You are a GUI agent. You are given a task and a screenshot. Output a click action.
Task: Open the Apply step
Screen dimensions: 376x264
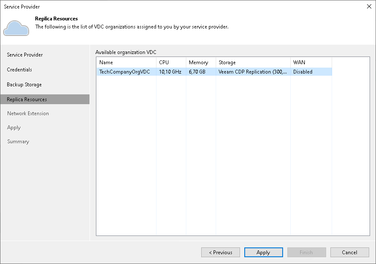pos(14,128)
